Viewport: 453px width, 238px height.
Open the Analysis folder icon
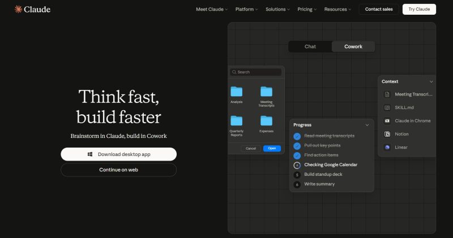coord(236,92)
